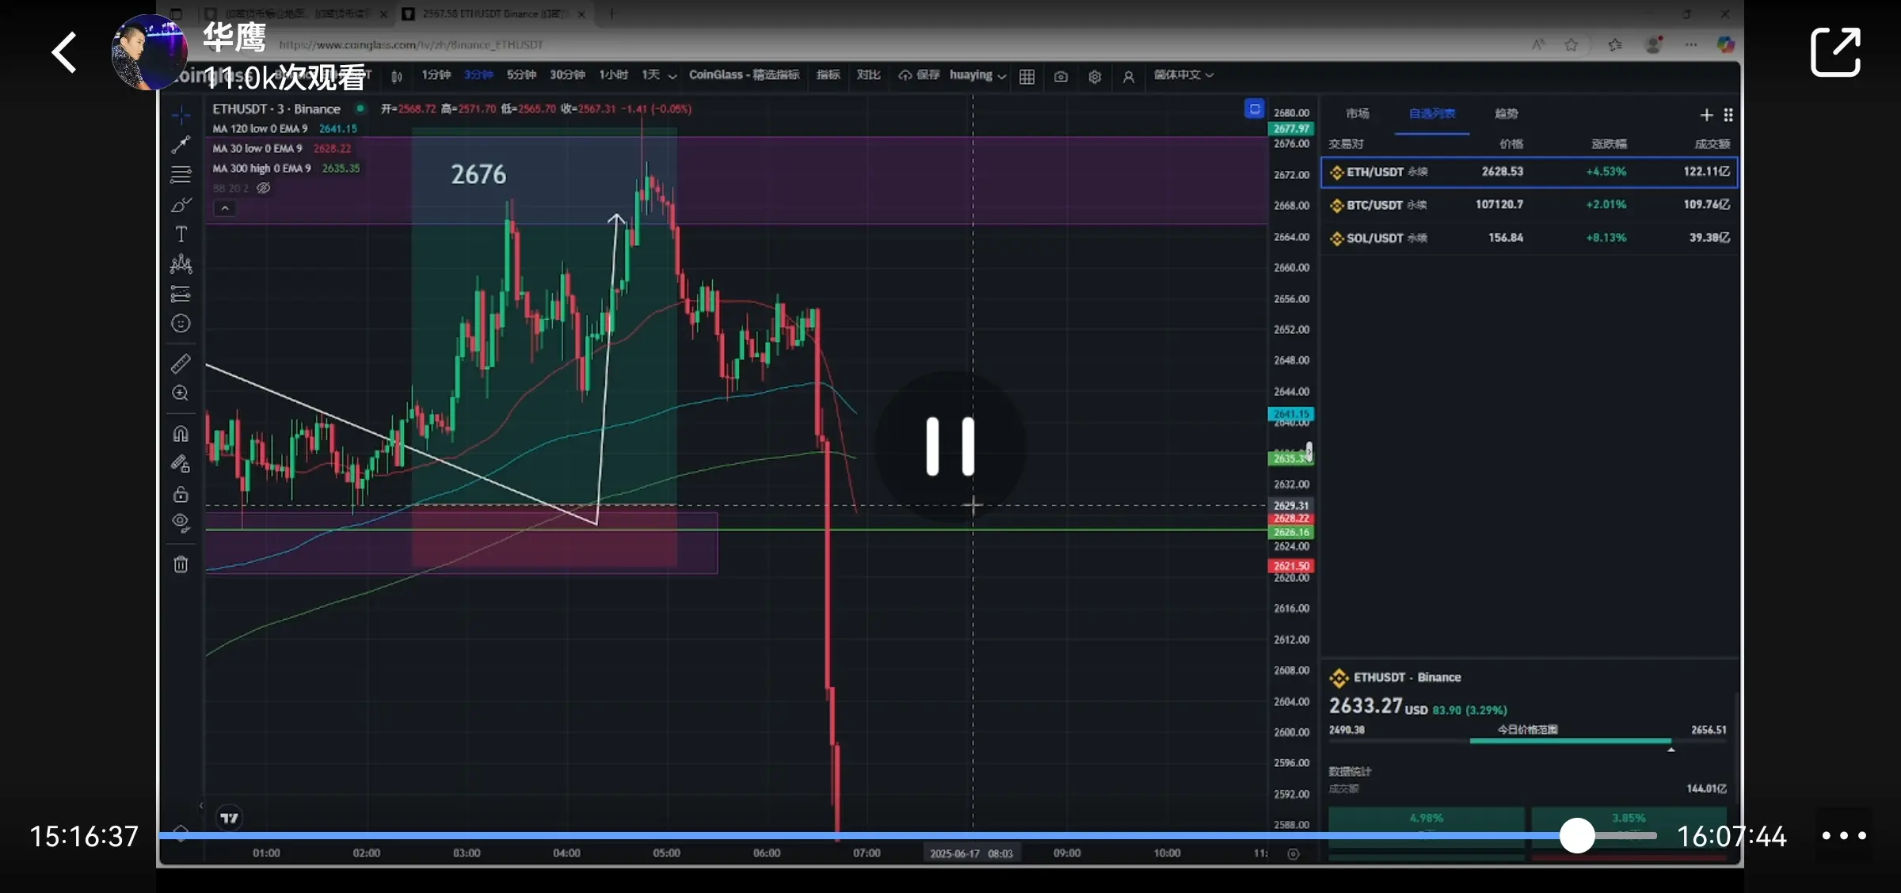Tap the back arrow of the video player
This screenshot has width=1901, height=893.
point(64,52)
